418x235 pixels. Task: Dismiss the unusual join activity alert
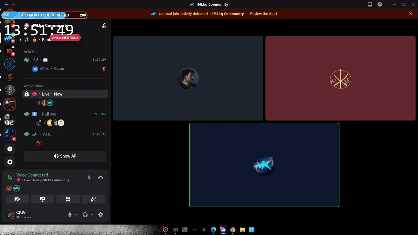pos(410,14)
